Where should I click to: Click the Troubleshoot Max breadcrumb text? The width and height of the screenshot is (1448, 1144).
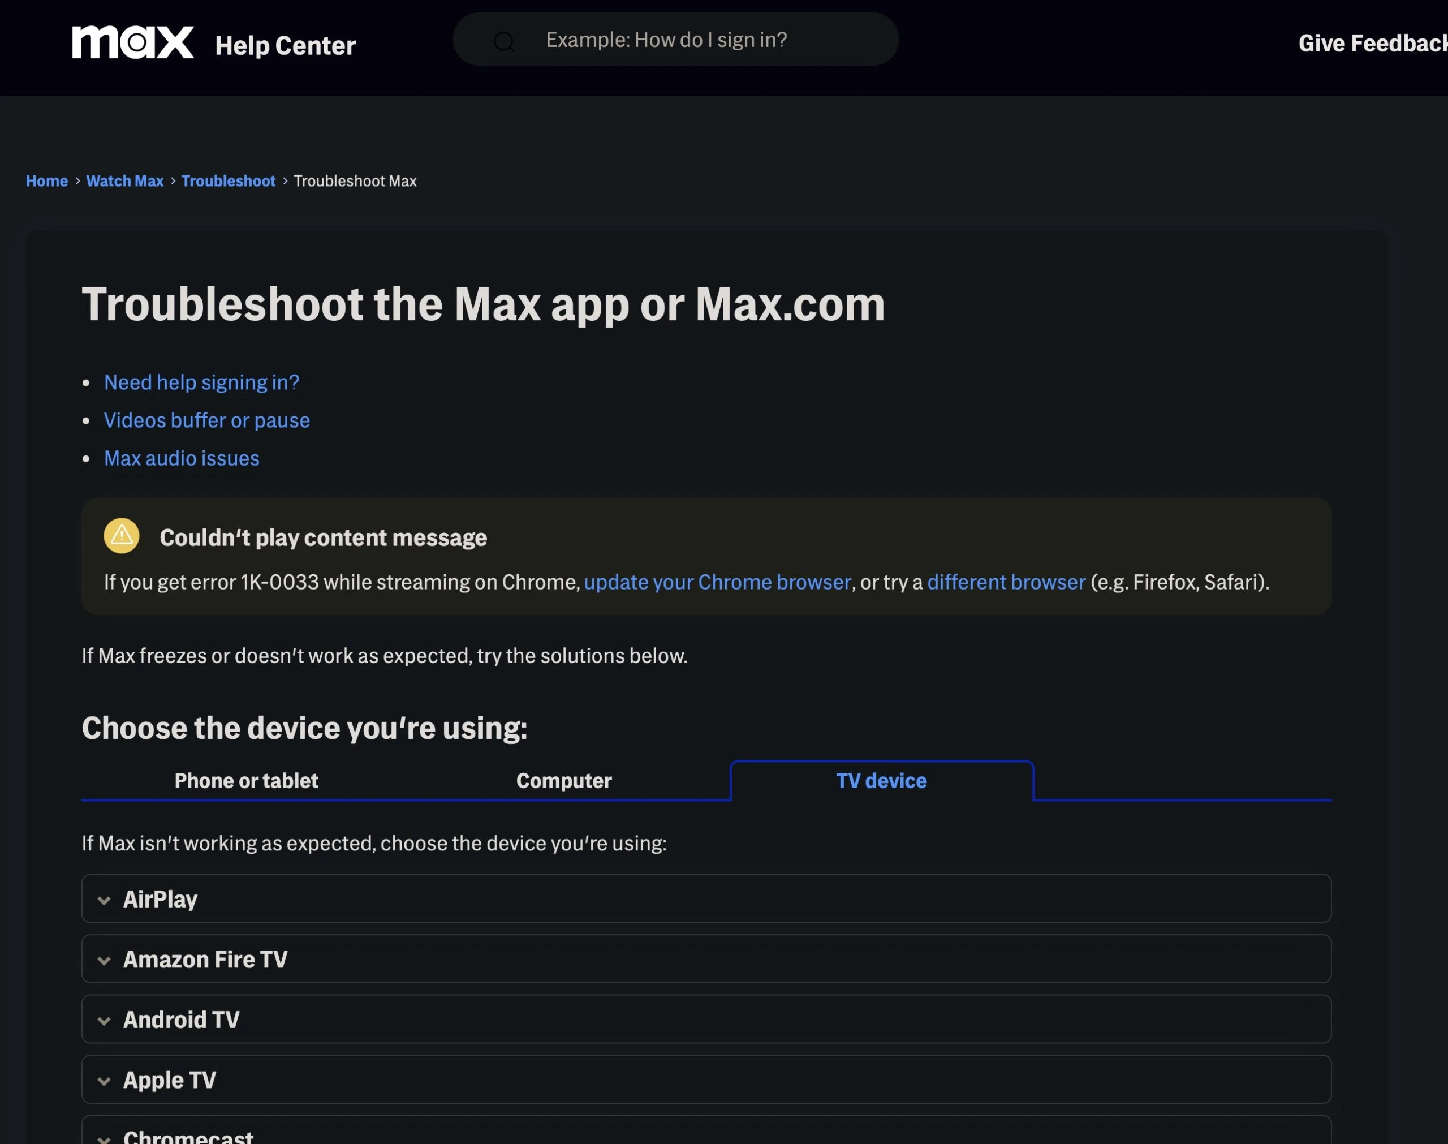point(355,181)
